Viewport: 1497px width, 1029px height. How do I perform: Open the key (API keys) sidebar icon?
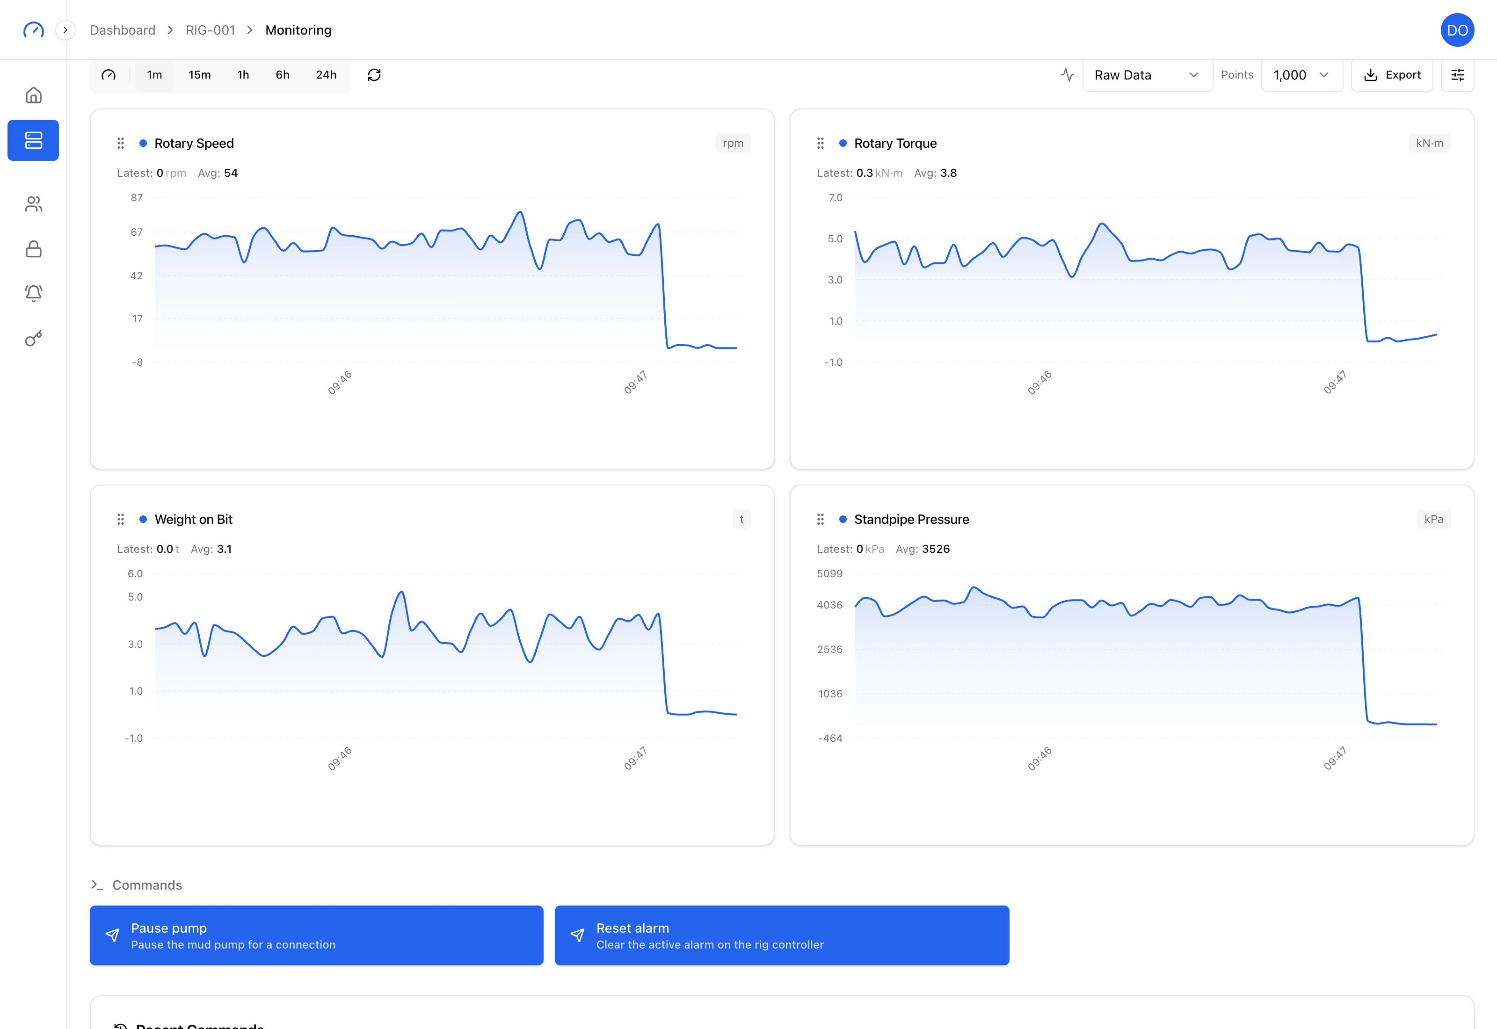click(34, 339)
